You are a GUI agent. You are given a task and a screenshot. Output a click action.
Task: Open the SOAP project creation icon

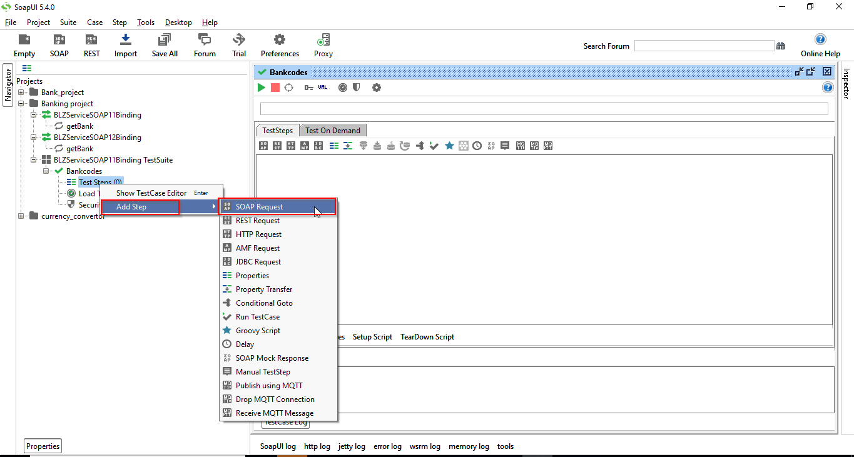(59, 44)
